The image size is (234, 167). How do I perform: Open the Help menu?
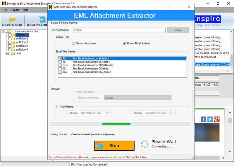(26, 10)
